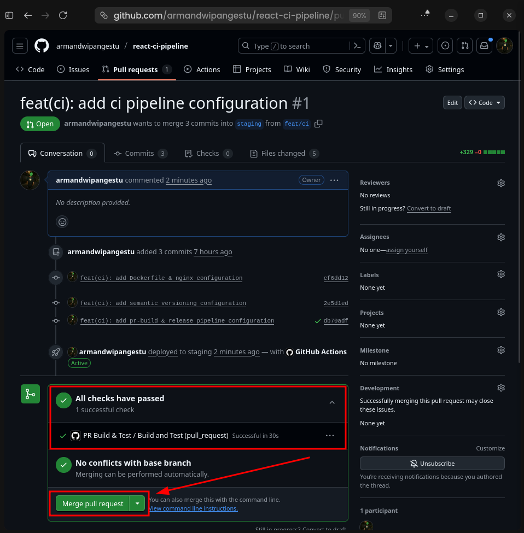
Task: Open the merge options dropdown arrow
Action: (x=138, y=503)
